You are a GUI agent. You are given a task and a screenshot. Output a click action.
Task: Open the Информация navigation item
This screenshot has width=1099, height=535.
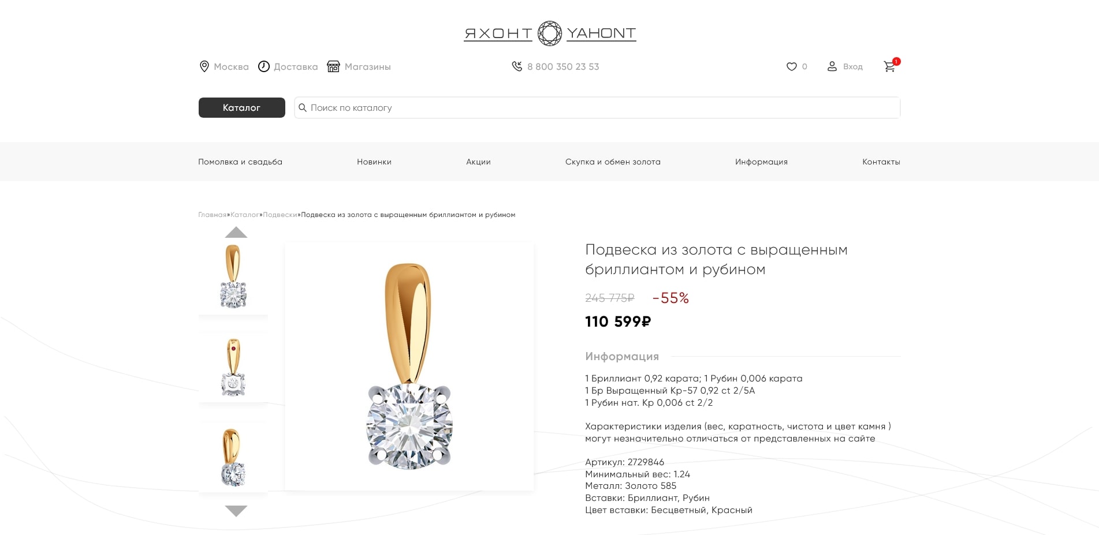pos(761,162)
